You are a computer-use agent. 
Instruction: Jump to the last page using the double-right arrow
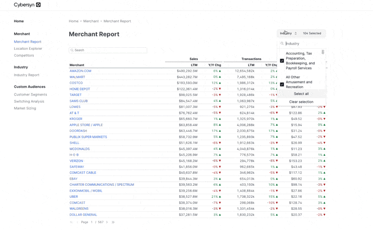tap(113, 222)
